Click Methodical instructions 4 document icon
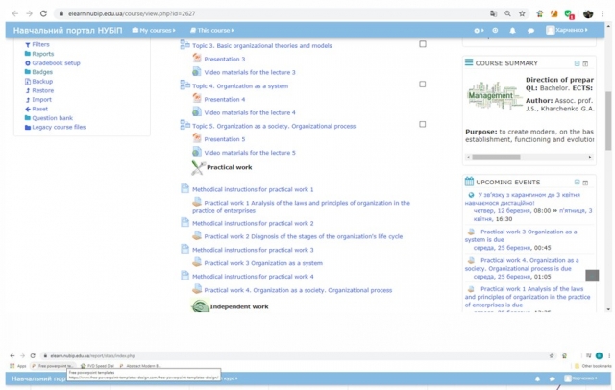Screen dimensions: 615x390 pos(184,276)
